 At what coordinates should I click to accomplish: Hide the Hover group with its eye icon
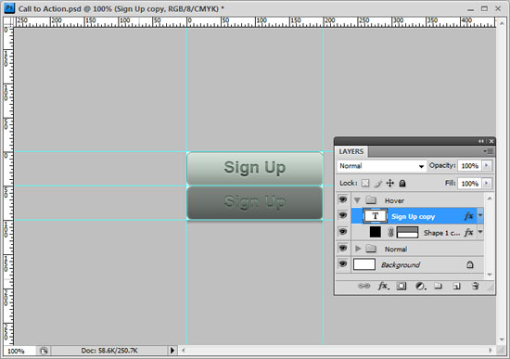pyautogui.click(x=343, y=199)
